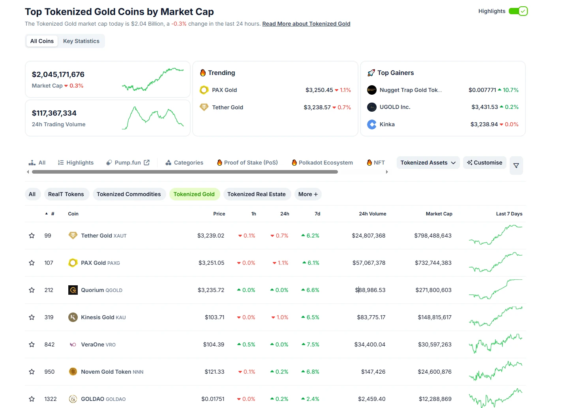This screenshot has height=408, width=572.
Task: Click the Nugget Trap Gold Token icon
Action: (x=371, y=90)
